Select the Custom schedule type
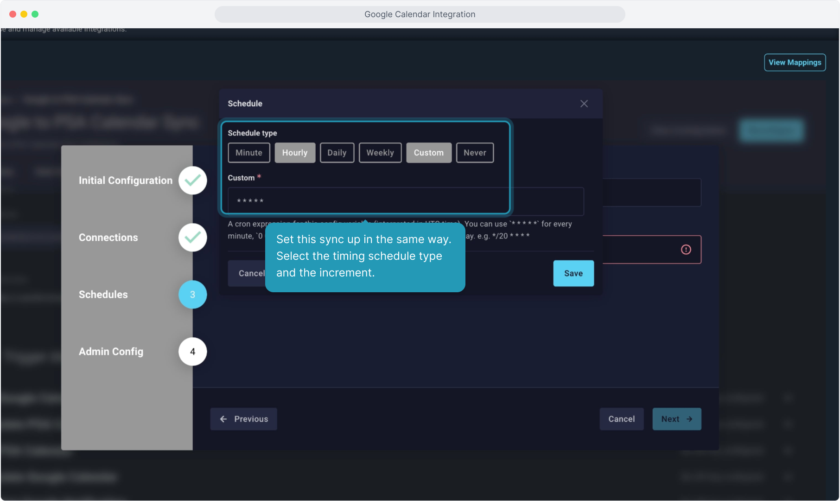The image size is (840, 501). click(x=429, y=153)
